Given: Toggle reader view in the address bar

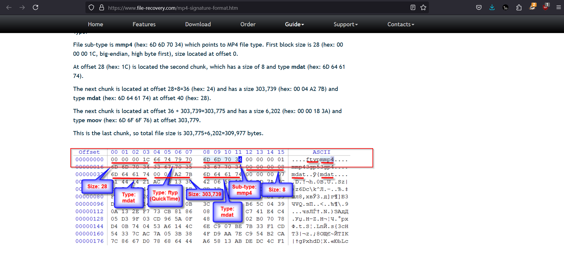Looking at the screenshot, I should pyautogui.click(x=413, y=8).
